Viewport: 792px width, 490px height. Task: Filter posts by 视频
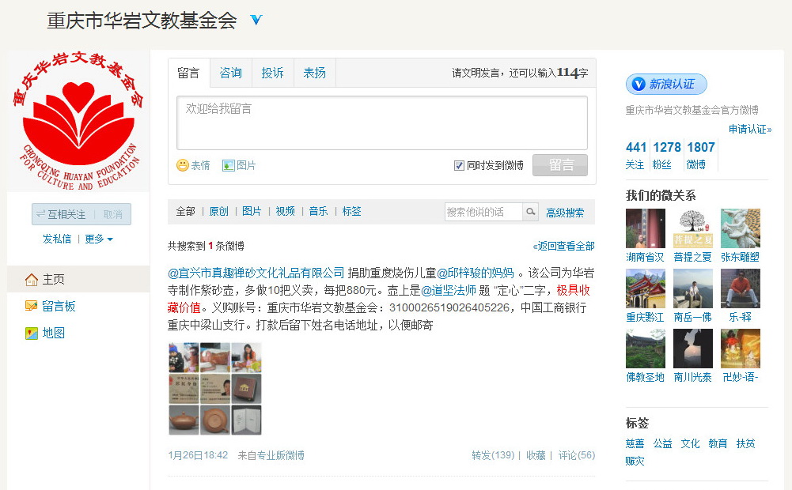(285, 212)
